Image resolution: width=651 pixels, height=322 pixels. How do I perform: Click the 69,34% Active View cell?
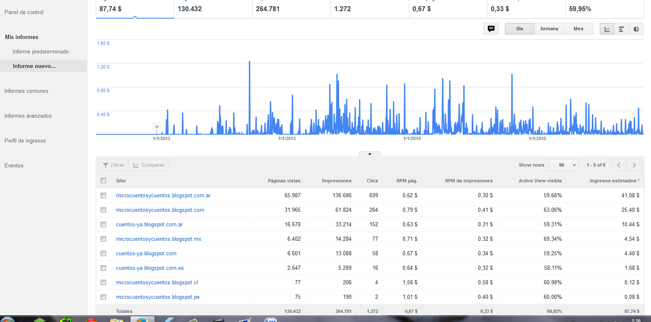[553, 239]
